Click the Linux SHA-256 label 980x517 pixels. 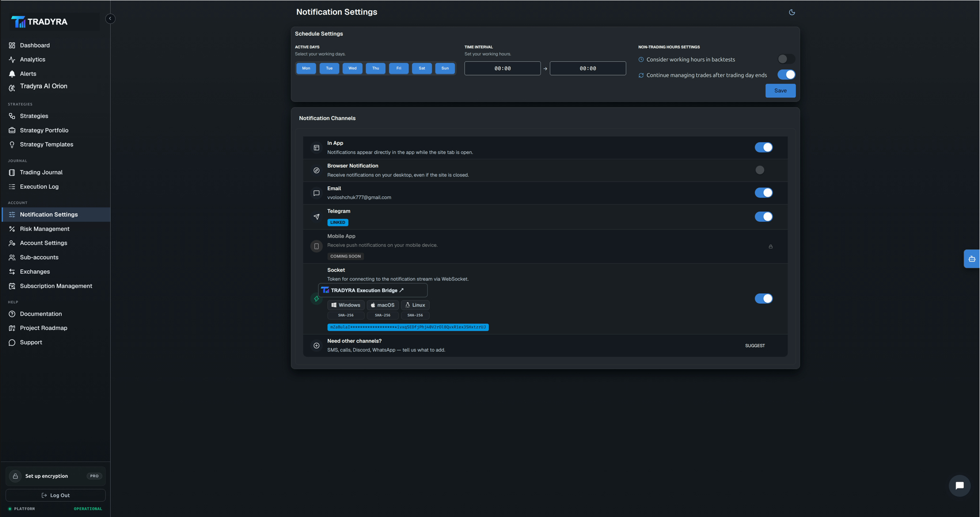coord(415,316)
